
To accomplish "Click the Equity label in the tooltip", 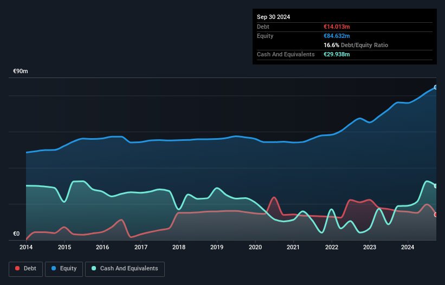I will [x=265, y=36].
